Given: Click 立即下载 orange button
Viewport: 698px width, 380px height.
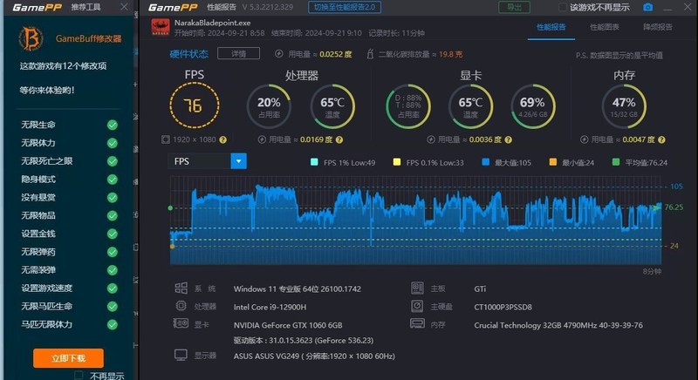Looking at the screenshot, I should (69, 358).
